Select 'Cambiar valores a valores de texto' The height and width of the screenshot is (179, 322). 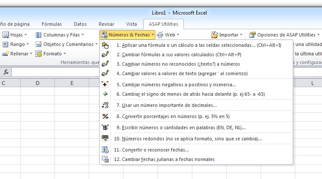tap(196, 73)
